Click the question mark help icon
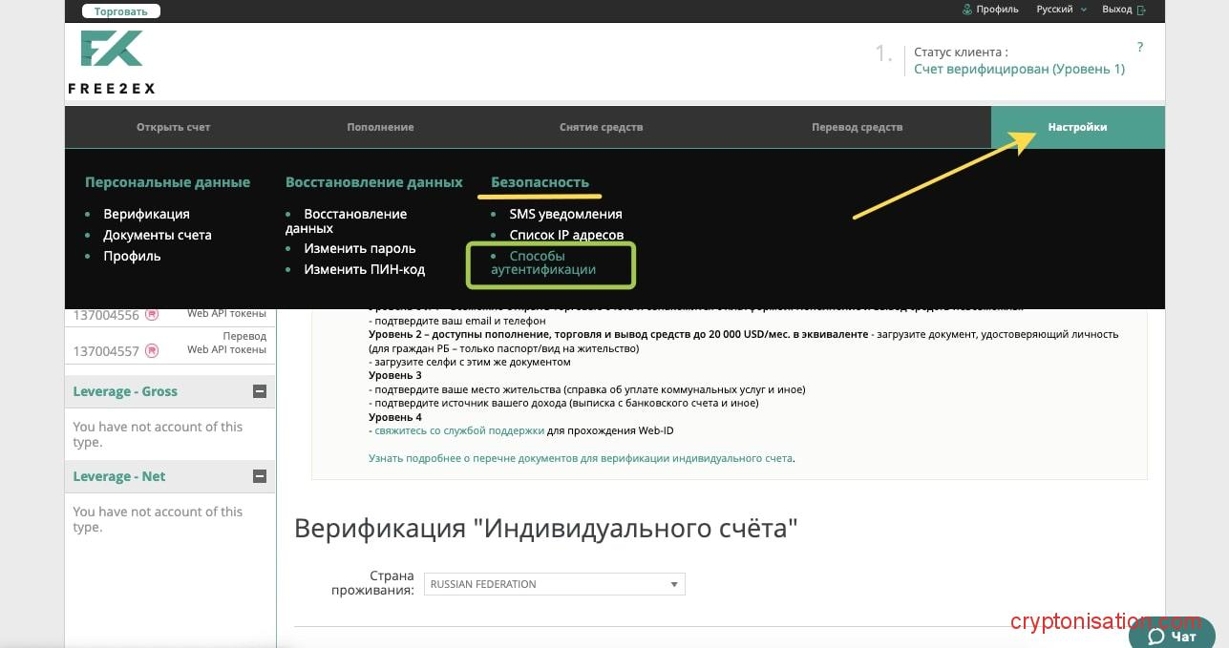1229x648 pixels. 1139,47
